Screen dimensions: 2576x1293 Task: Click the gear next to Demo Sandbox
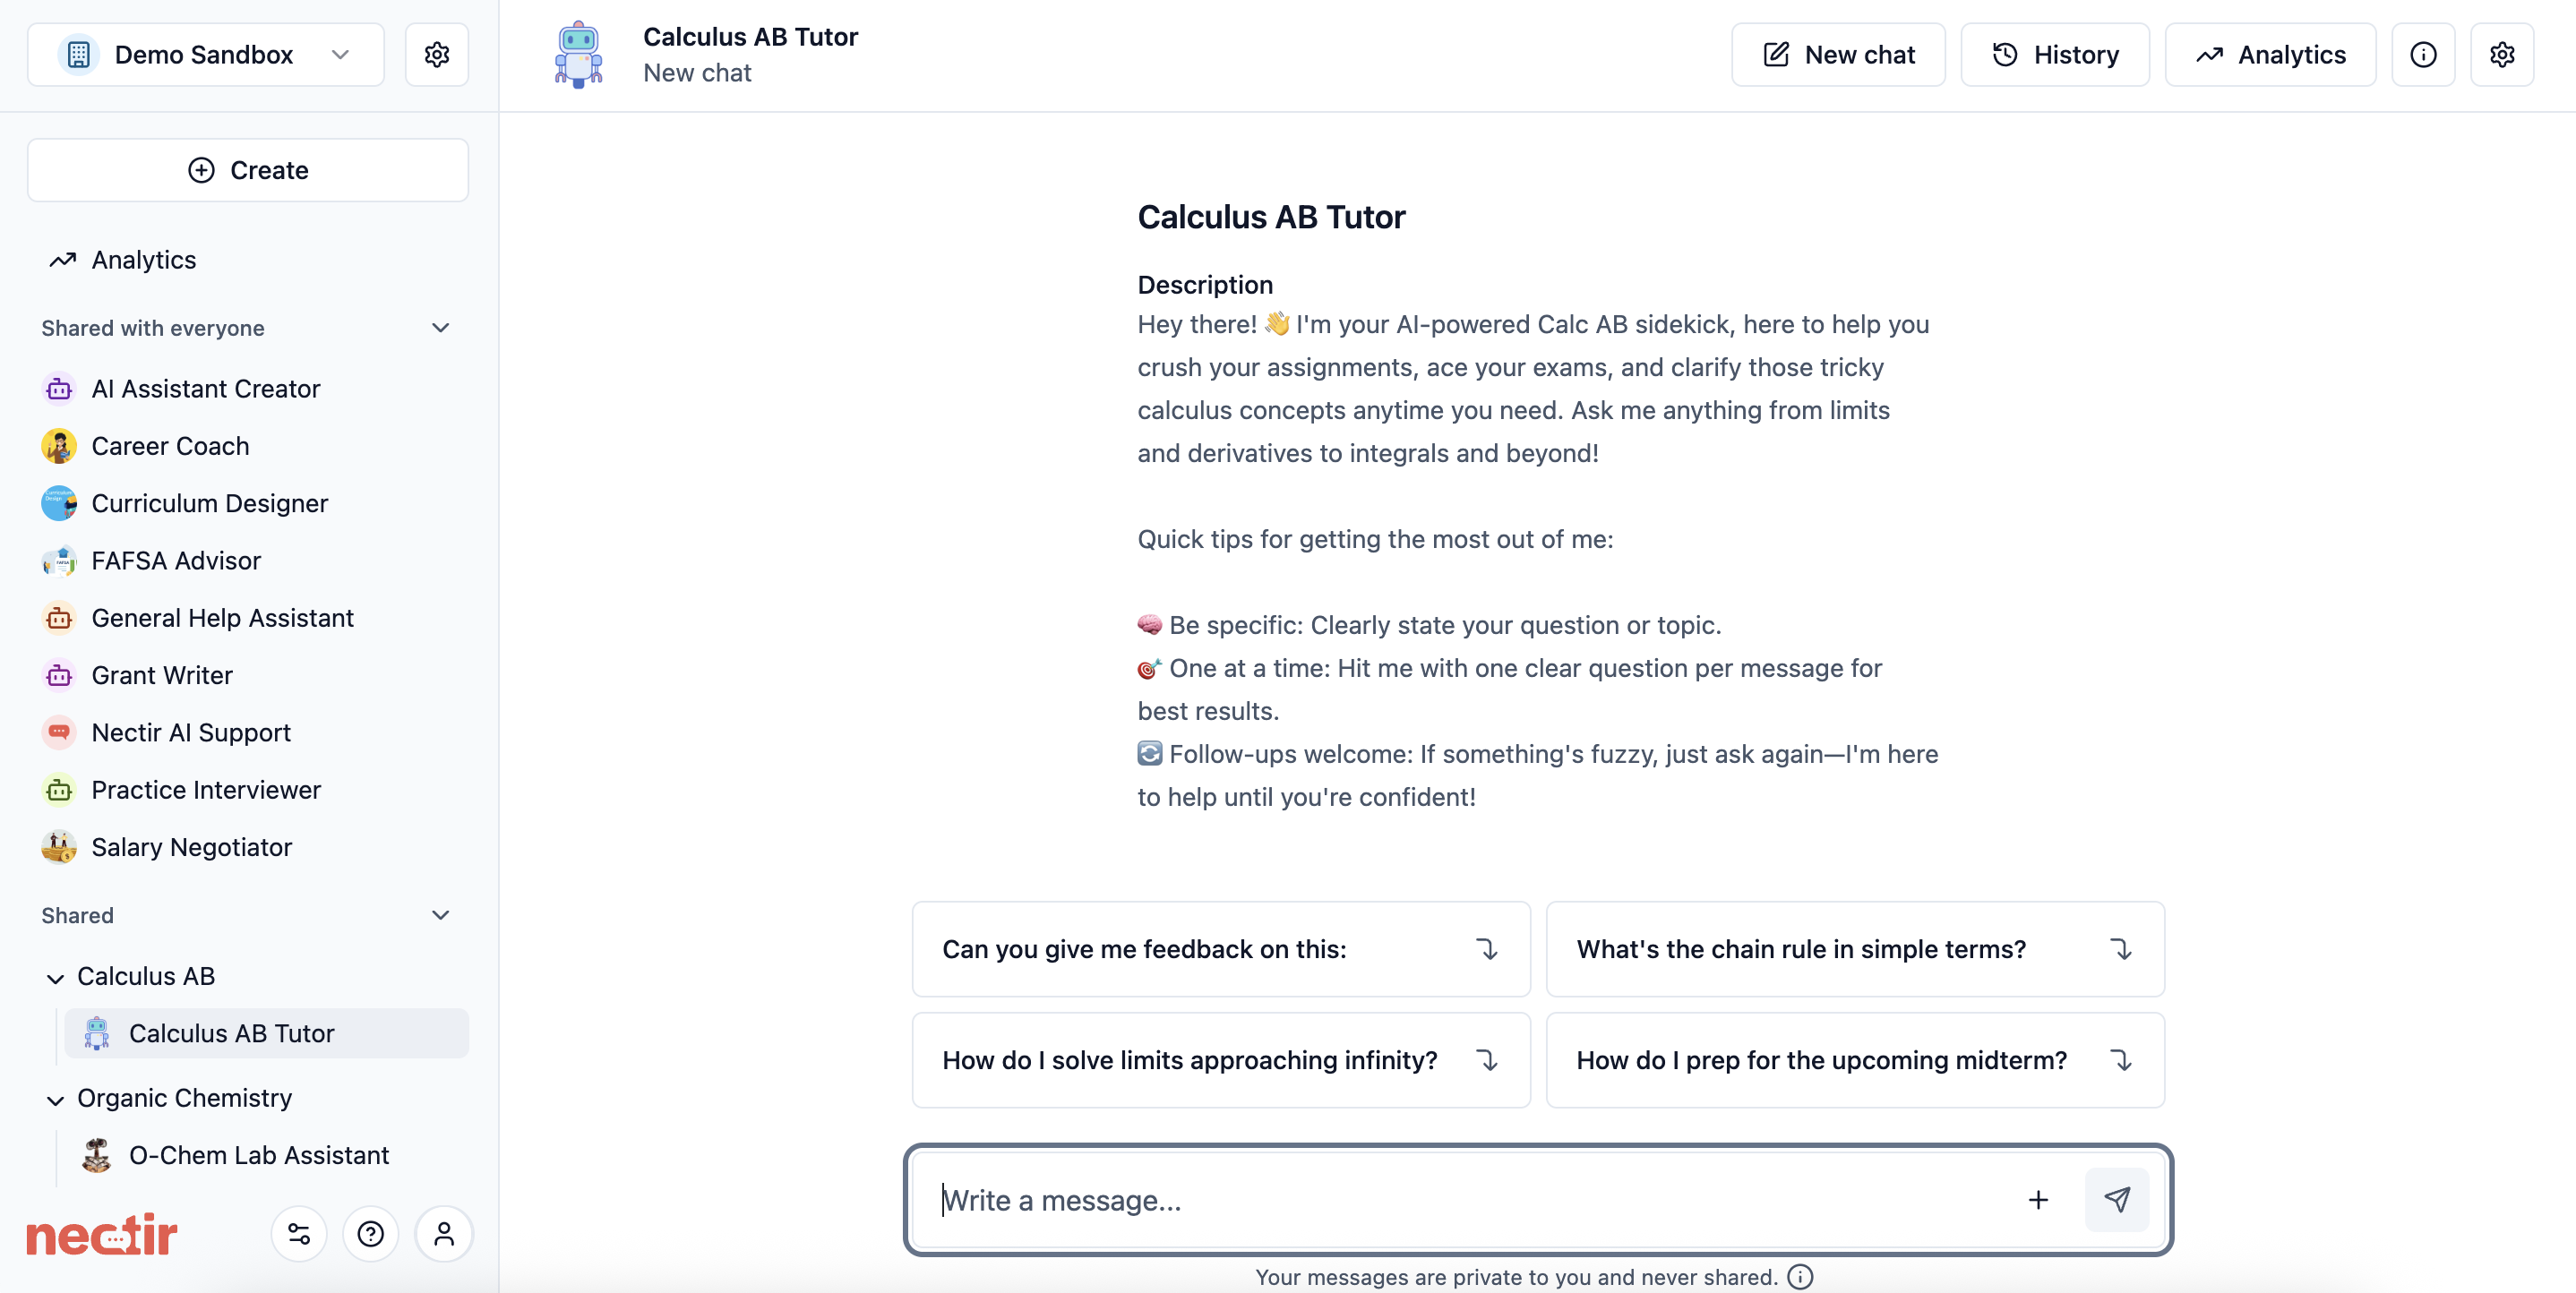pos(437,55)
